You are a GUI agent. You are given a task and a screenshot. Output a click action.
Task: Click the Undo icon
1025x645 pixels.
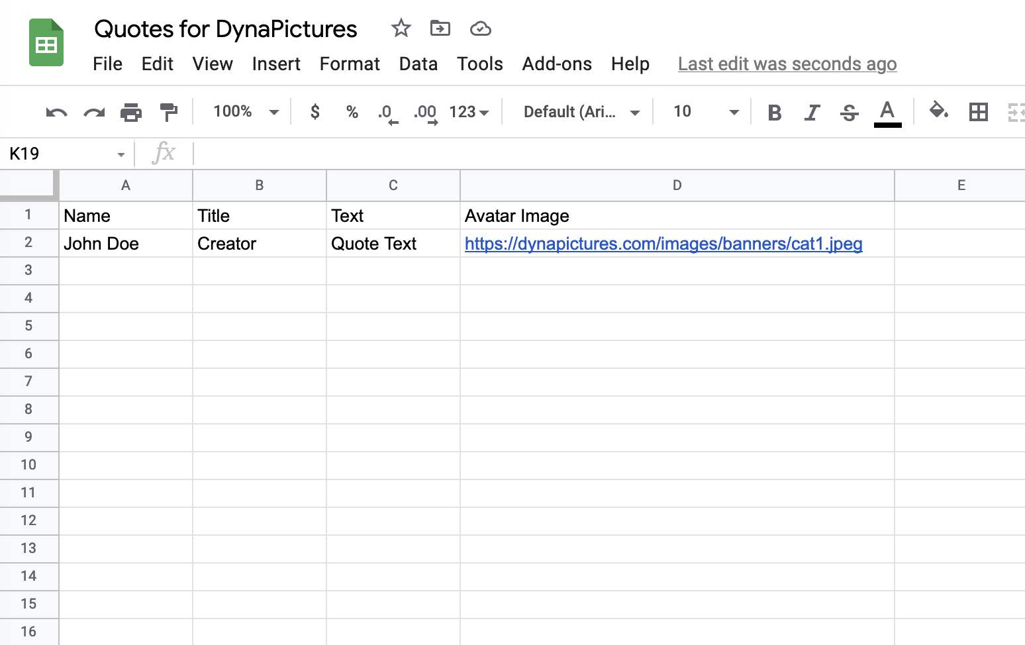(x=56, y=112)
